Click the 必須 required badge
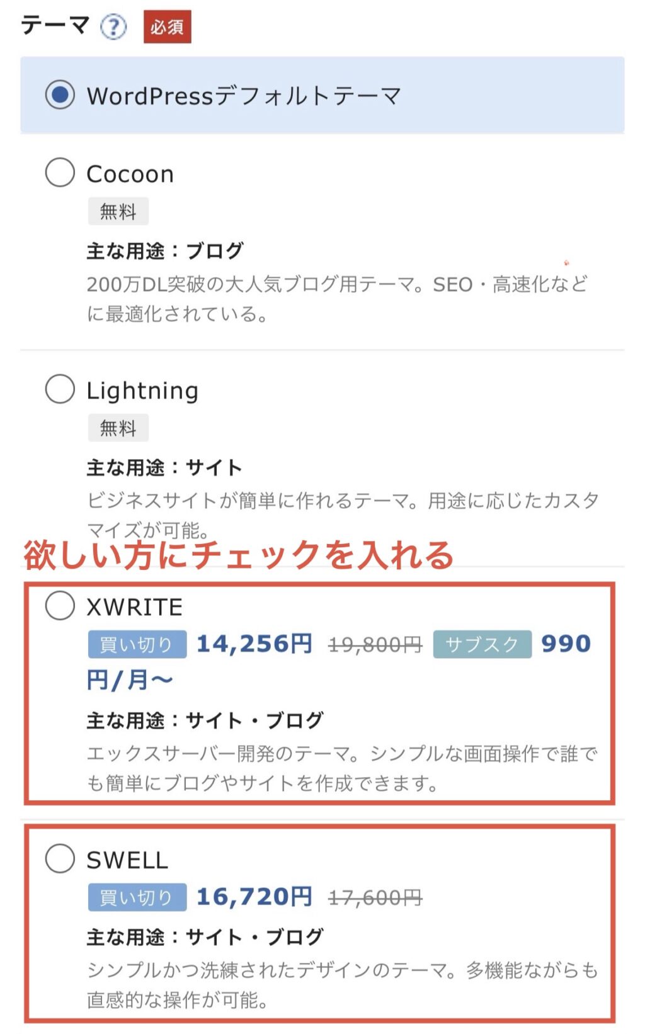 coord(167,27)
